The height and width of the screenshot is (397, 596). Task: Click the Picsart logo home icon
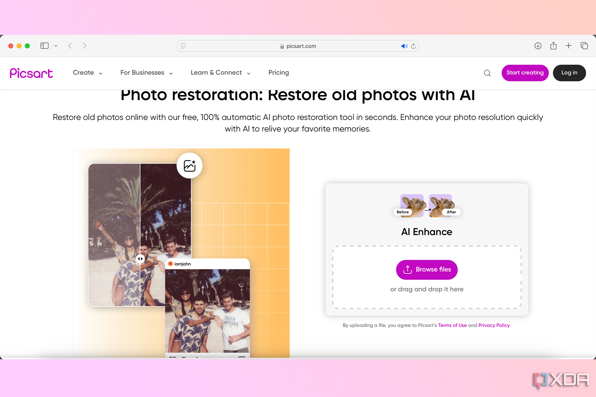click(x=31, y=73)
